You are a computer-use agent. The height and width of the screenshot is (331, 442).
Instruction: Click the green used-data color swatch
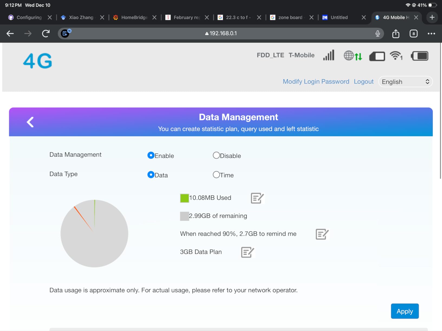click(x=184, y=198)
